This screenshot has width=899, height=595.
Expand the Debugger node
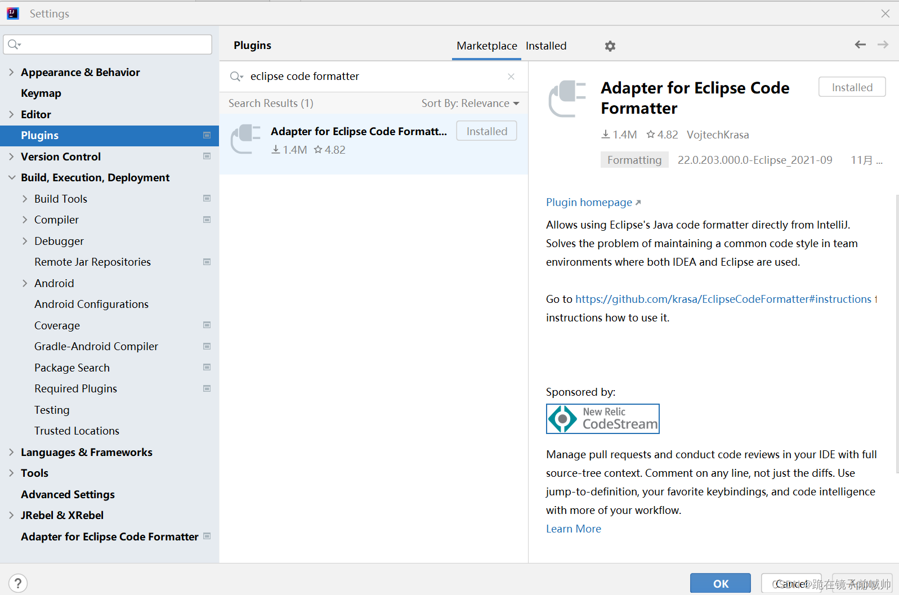[25, 241]
